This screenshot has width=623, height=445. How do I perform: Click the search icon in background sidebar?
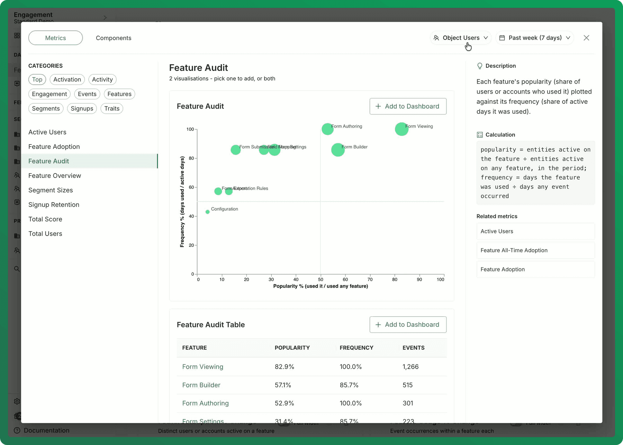(x=17, y=269)
